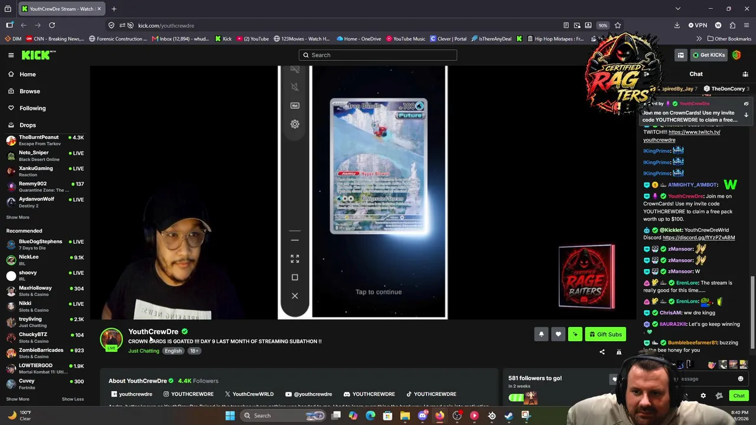
Task: Click the Iron Bundle card image
Action: pos(379,166)
